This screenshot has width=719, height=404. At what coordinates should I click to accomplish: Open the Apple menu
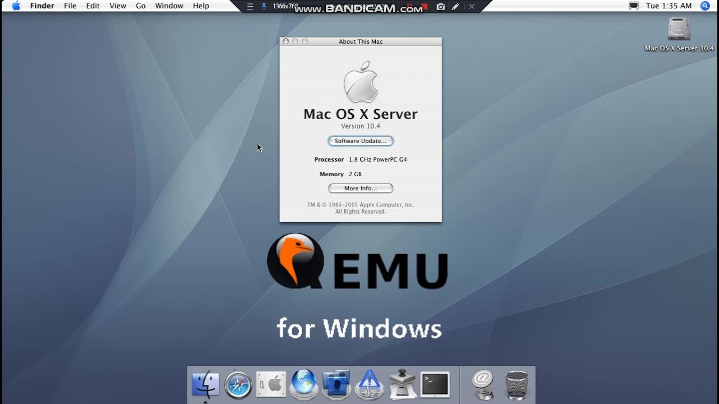tap(16, 6)
